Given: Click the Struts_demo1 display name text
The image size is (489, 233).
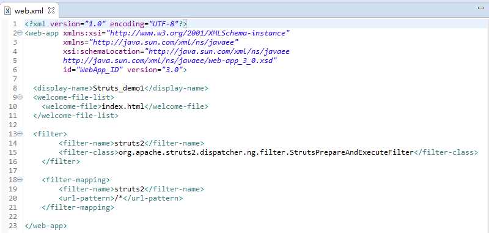Looking at the screenshot, I should (x=119, y=88).
